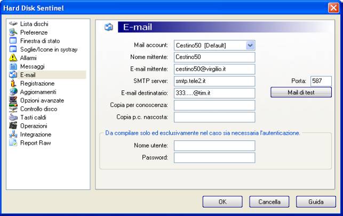343x216 pixels.
Task: Click the Preferenze icon in sidebar
Action: tap(13, 32)
